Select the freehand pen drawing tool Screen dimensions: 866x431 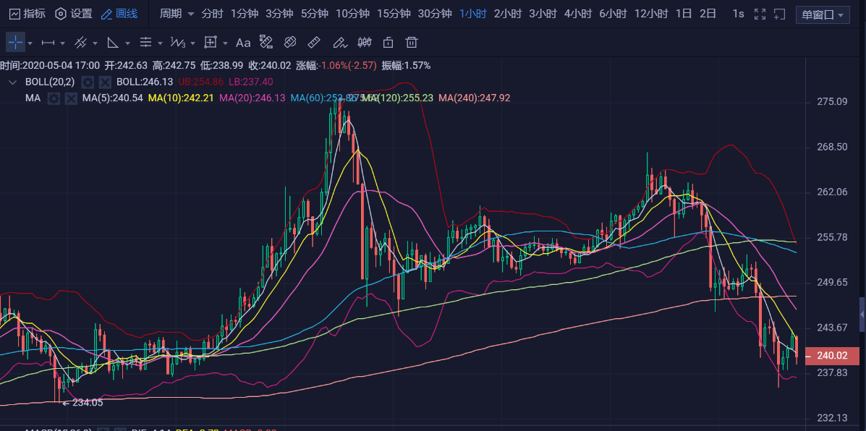coord(339,42)
